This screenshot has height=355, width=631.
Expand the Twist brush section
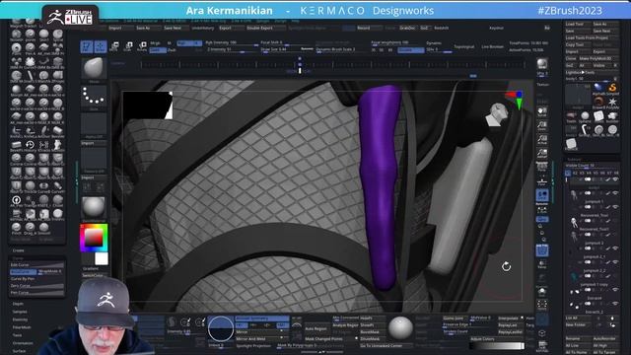[17, 335]
